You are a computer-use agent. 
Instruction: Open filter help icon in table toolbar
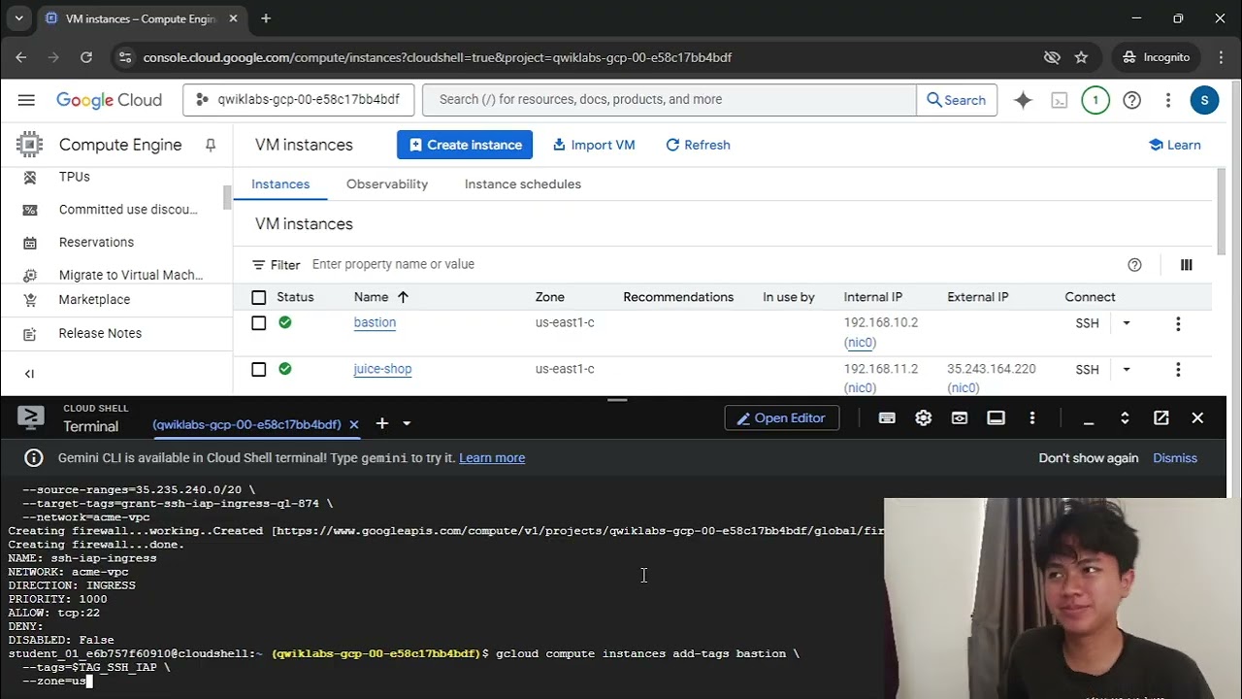(x=1134, y=265)
